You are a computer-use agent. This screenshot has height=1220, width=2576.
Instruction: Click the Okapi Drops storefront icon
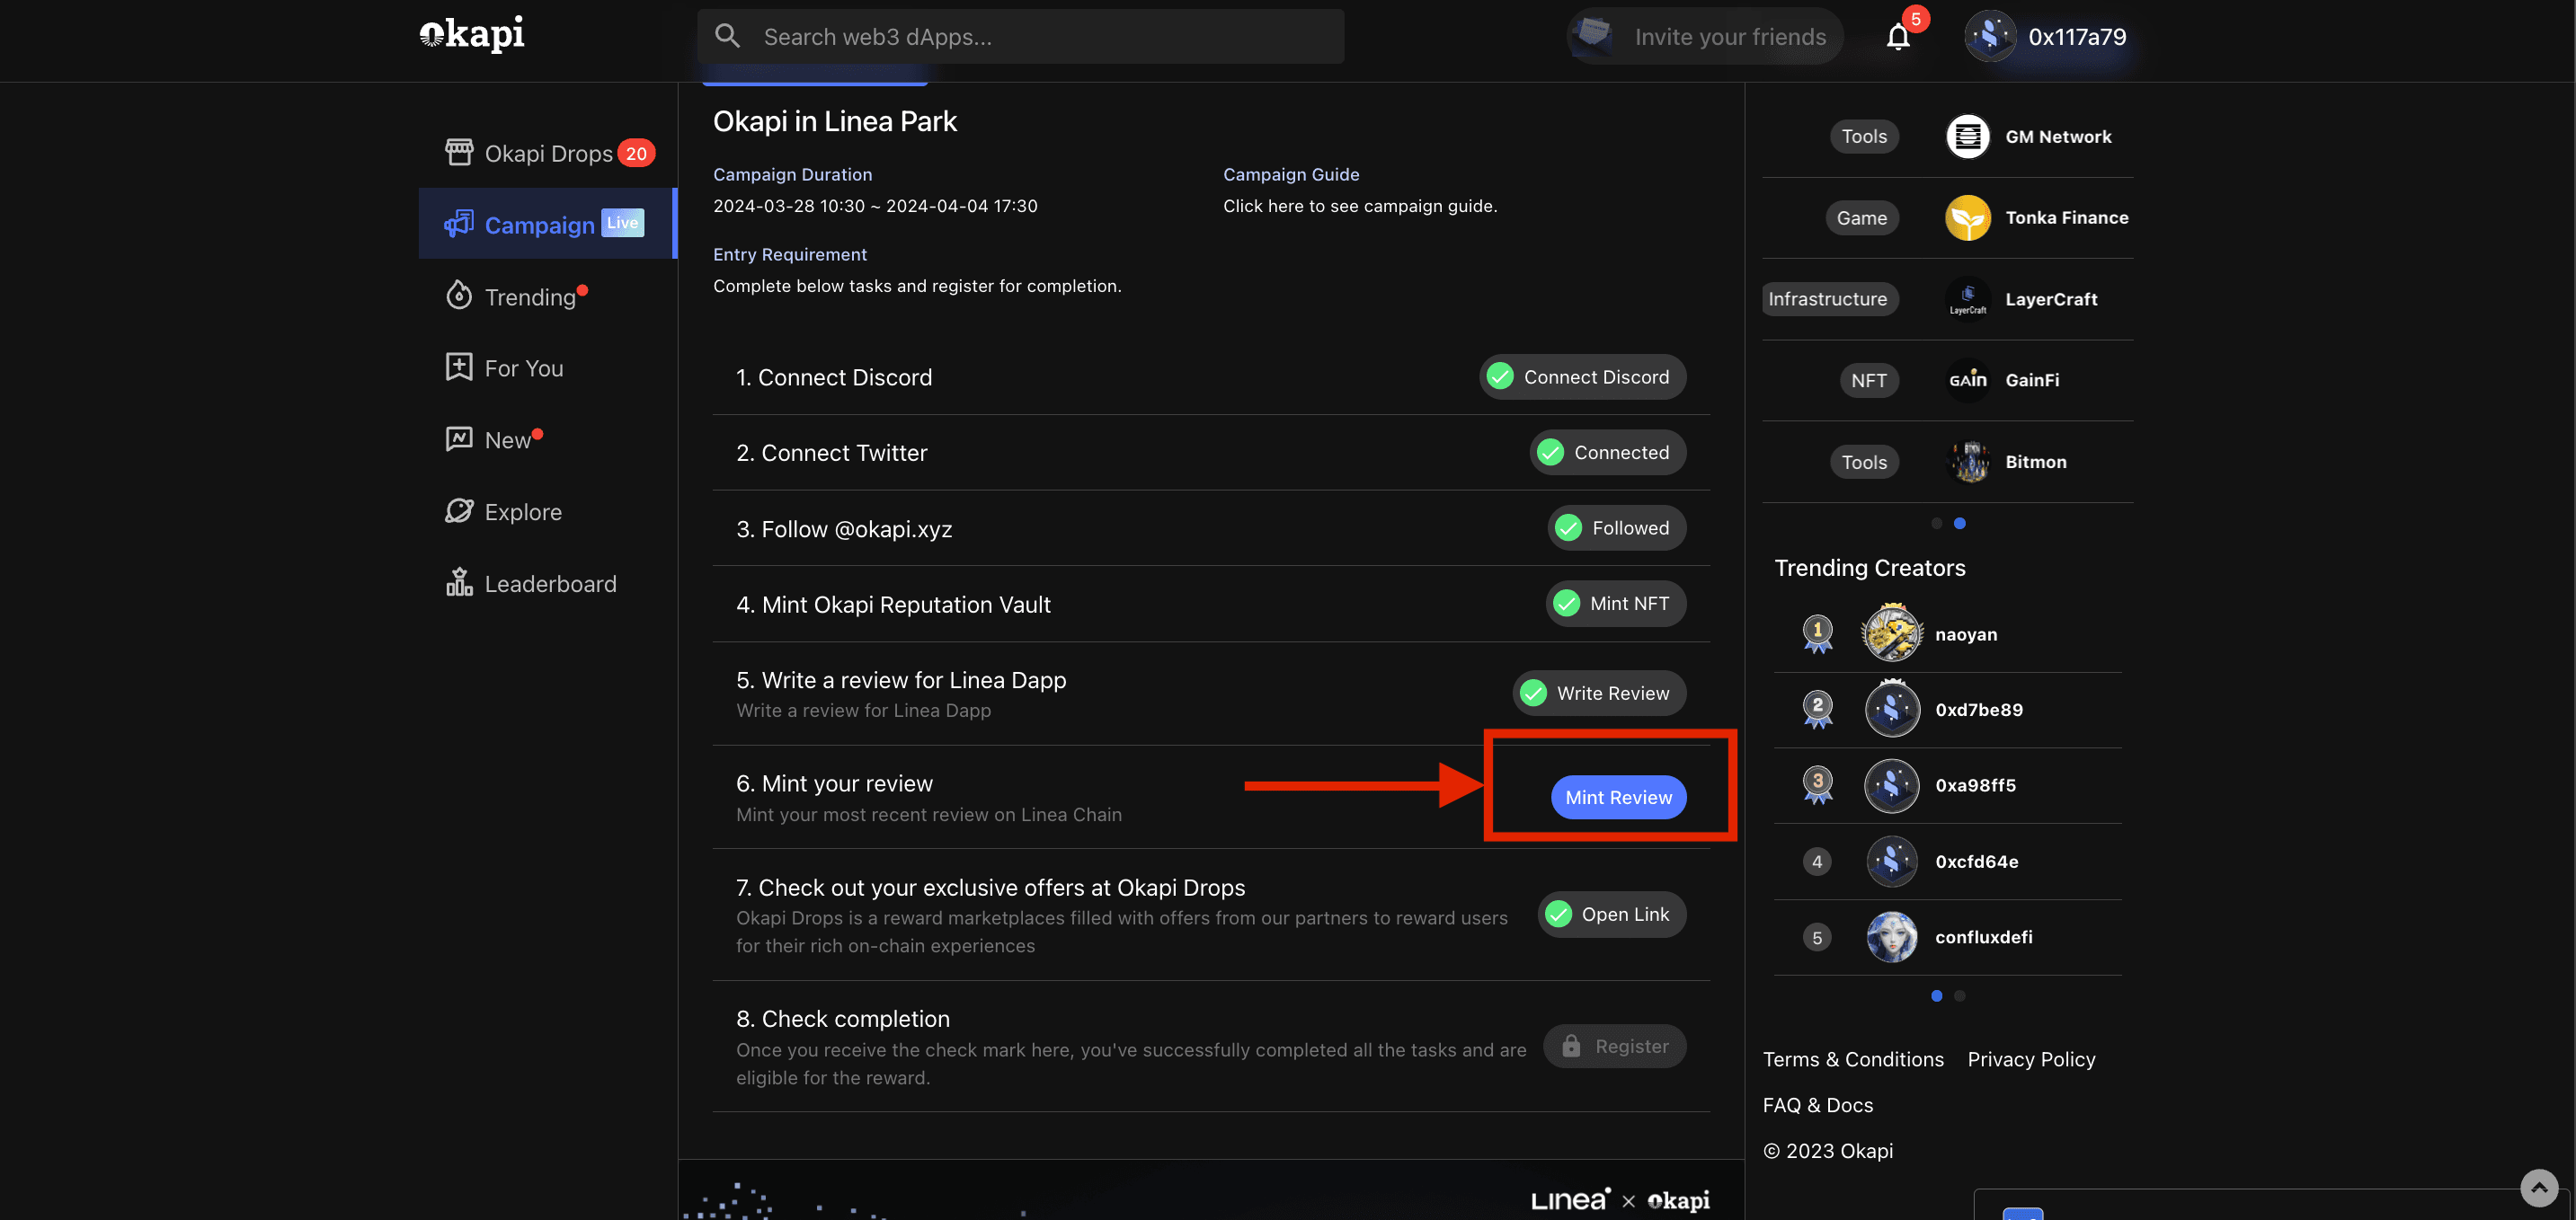coord(459,152)
